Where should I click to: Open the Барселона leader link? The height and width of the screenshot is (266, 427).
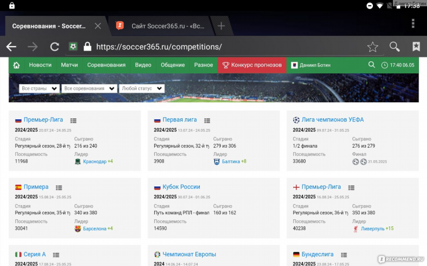click(95, 228)
